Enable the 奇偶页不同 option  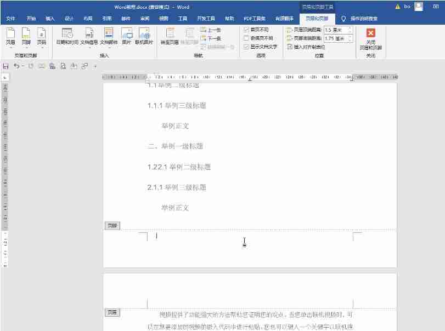(246, 39)
